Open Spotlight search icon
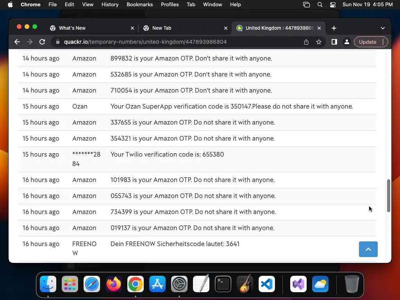Image resolution: width=400 pixels, height=300 pixels. click(320, 5)
